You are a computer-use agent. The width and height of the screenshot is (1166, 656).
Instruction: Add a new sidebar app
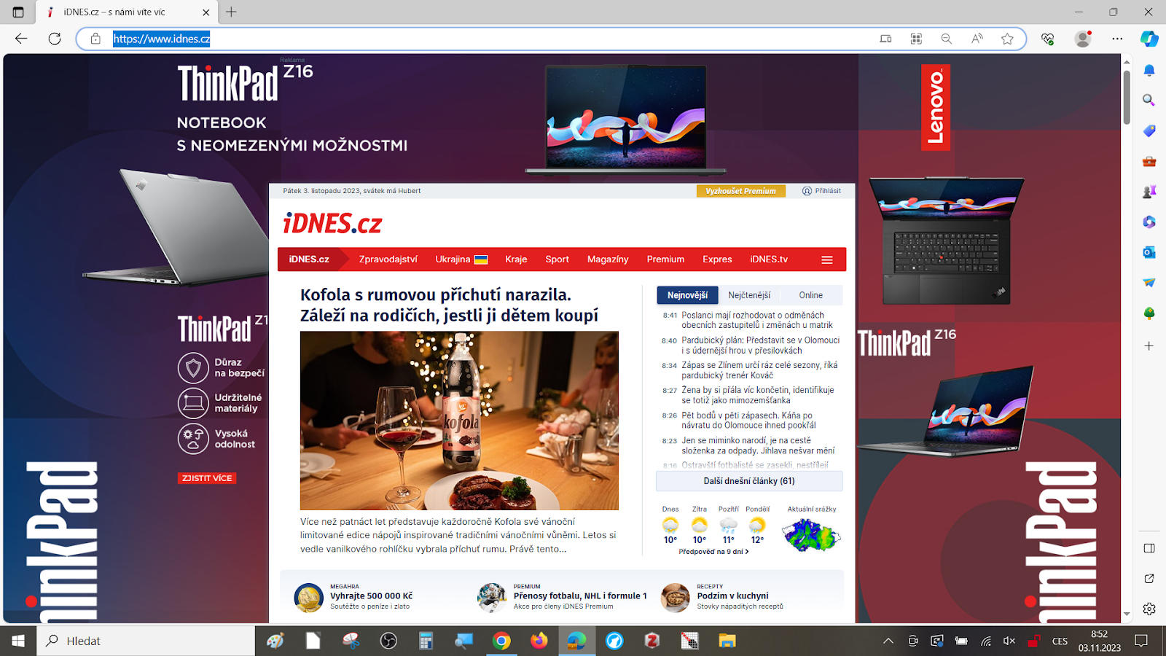click(x=1149, y=346)
